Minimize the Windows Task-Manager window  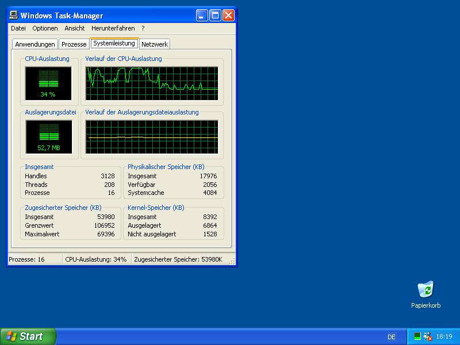pos(202,16)
